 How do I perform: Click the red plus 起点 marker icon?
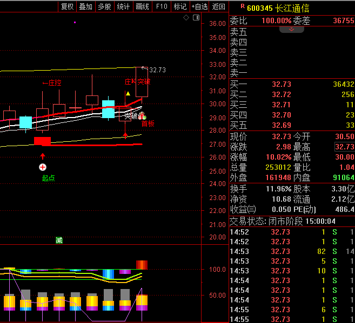pos(43,167)
